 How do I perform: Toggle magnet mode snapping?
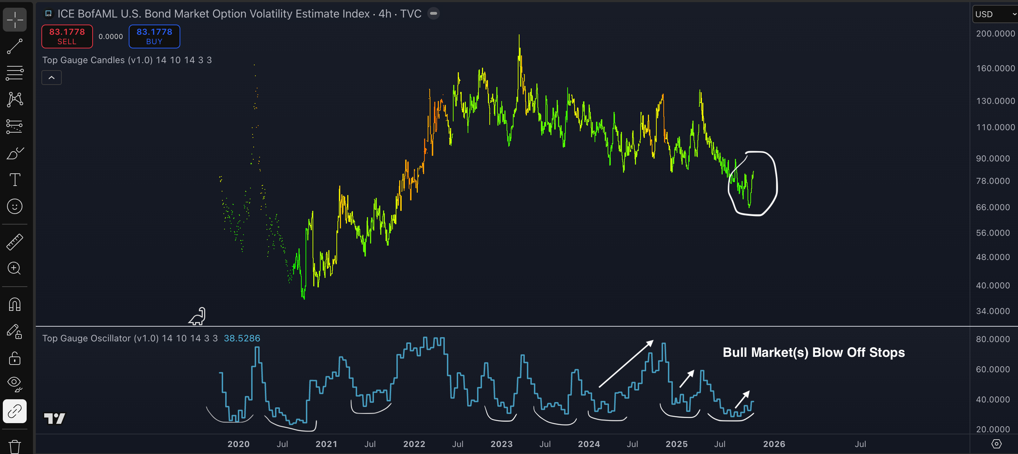click(15, 304)
